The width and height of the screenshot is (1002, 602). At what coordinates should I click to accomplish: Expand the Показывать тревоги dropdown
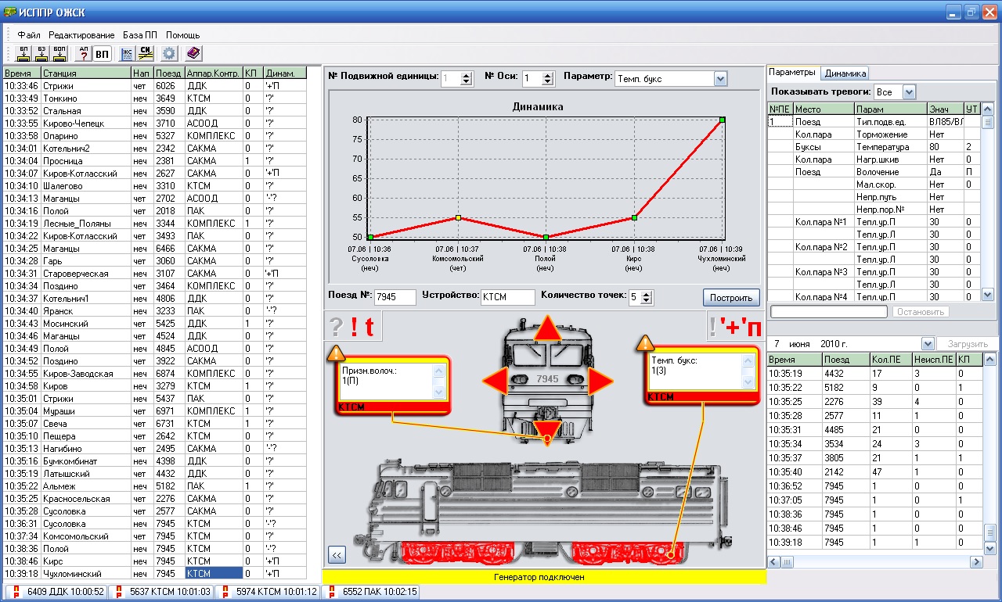click(909, 92)
